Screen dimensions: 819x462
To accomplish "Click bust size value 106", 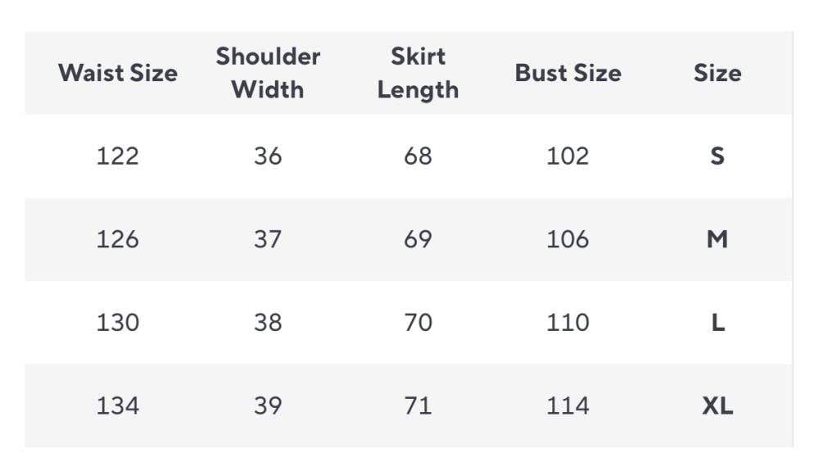I will (568, 239).
